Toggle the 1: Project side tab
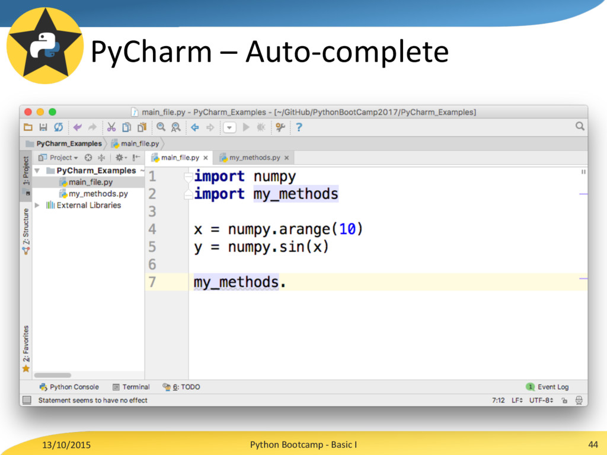607x455 pixels. coord(26,176)
